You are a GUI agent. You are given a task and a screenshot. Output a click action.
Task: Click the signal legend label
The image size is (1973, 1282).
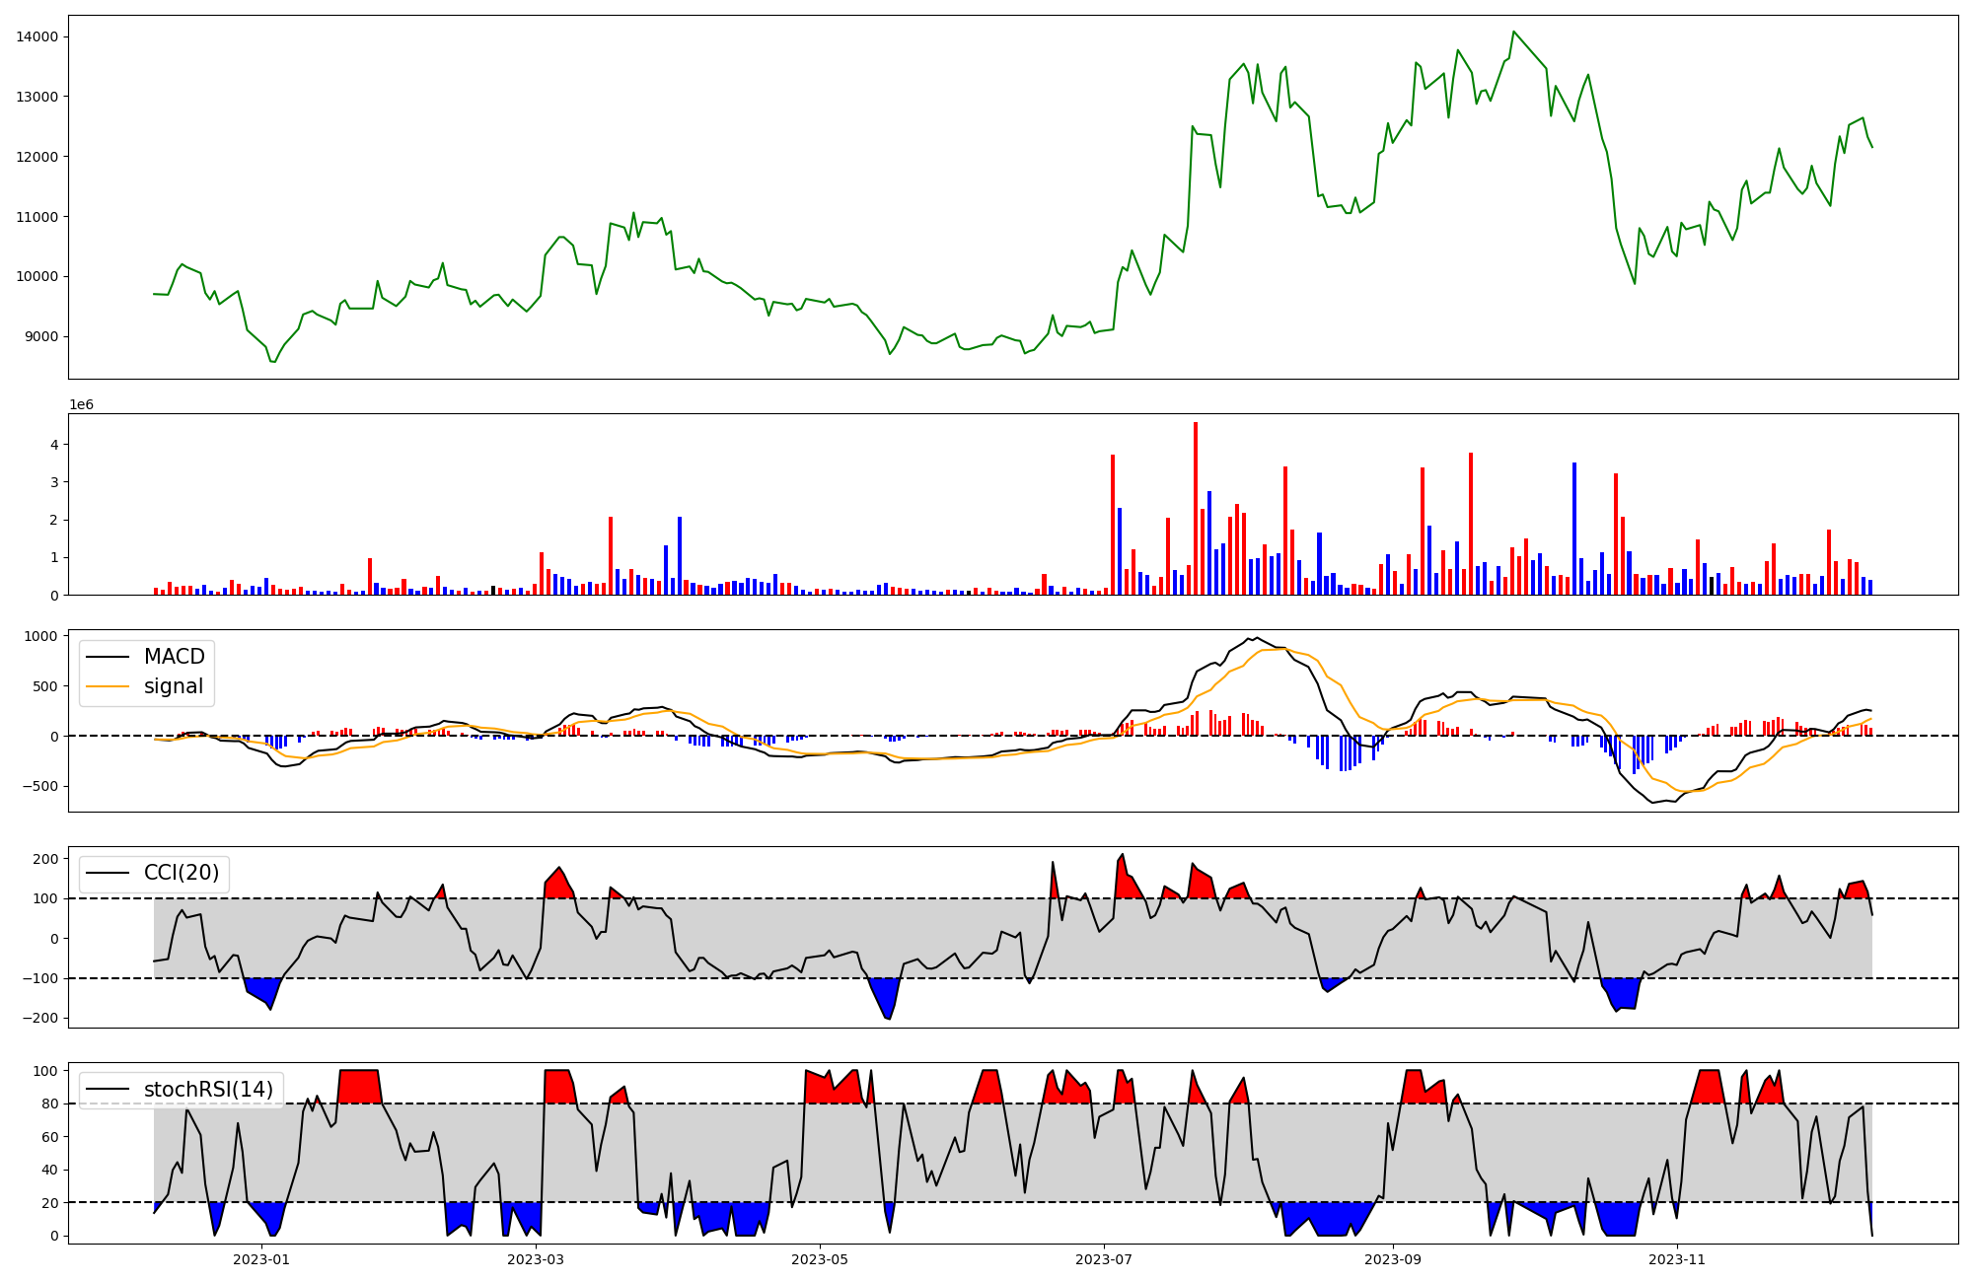tap(173, 686)
